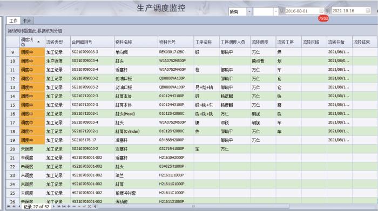
Task: Click cell H21611G1000P in row 24
Action: coord(175,184)
